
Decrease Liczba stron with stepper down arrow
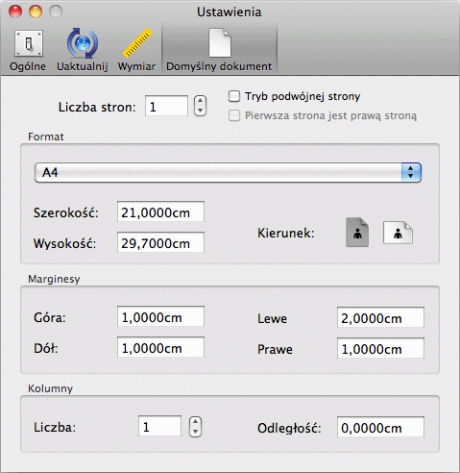point(200,111)
